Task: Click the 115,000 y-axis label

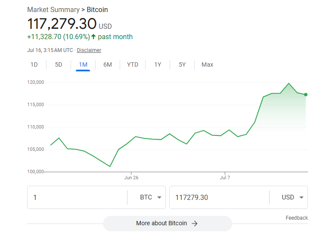Action: click(x=36, y=104)
